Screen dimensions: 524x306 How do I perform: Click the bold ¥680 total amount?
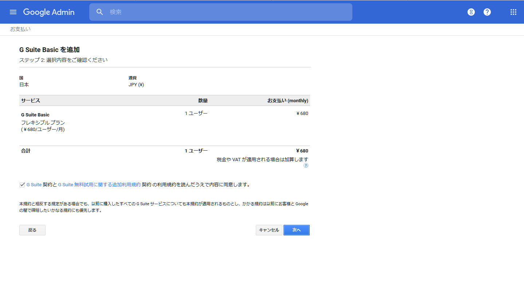click(302, 151)
